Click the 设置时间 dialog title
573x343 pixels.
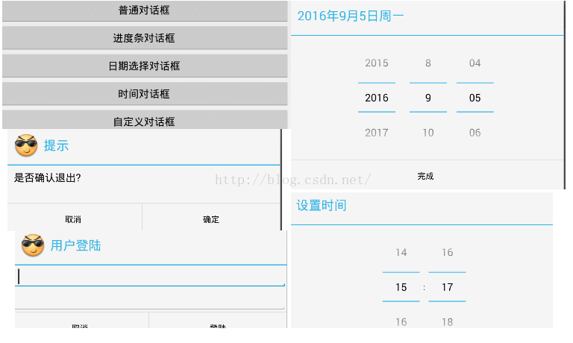click(322, 205)
